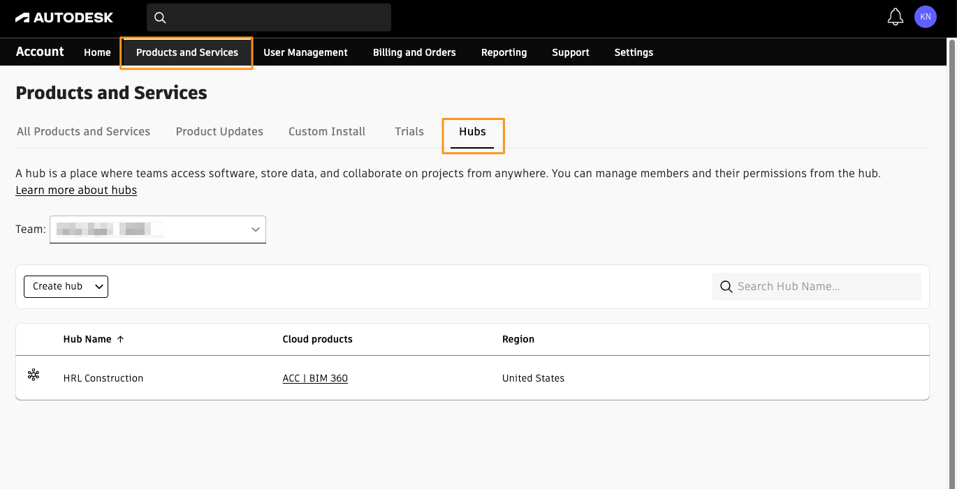
Task: Switch to All Products and Services tab
Action: (x=83, y=131)
